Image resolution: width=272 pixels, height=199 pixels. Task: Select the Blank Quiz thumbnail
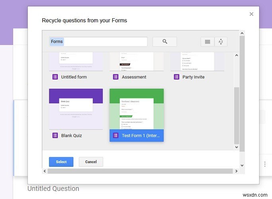[76, 109]
